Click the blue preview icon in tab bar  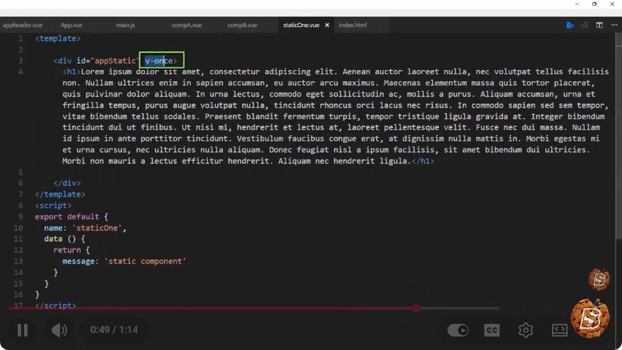[x=570, y=25]
